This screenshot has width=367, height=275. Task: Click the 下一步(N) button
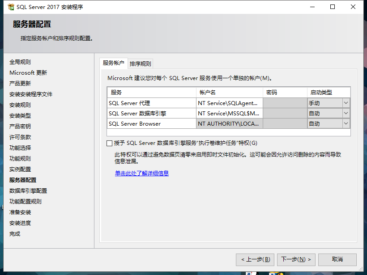(x=296, y=259)
